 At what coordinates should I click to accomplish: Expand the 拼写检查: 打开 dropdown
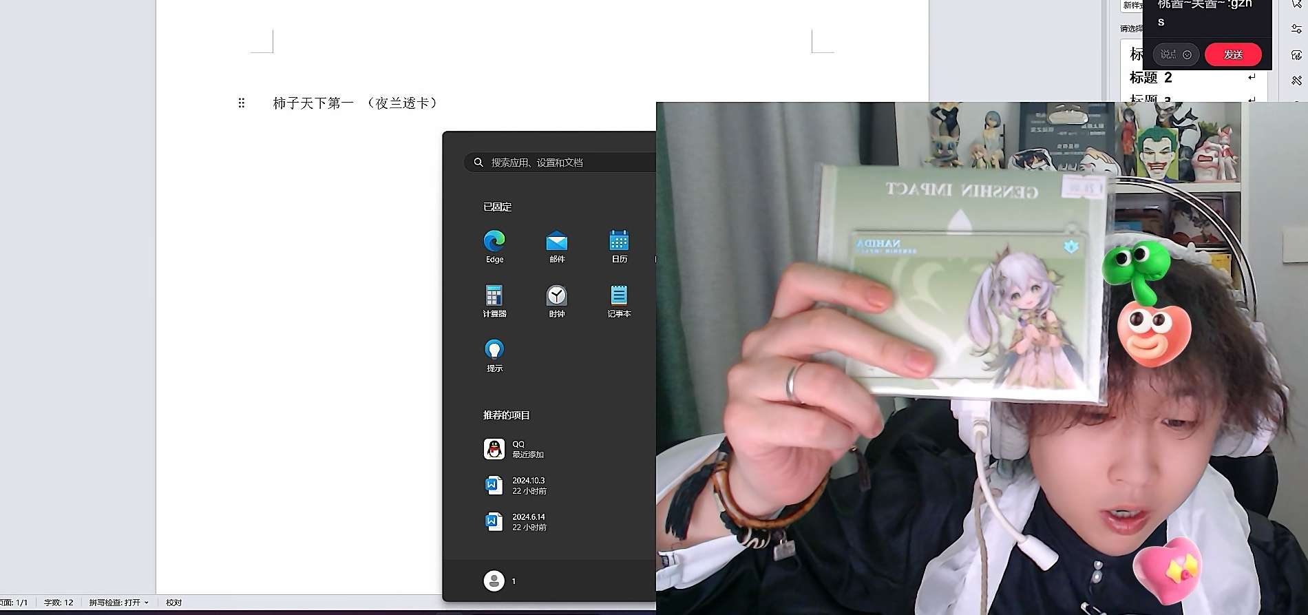(118, 603)
